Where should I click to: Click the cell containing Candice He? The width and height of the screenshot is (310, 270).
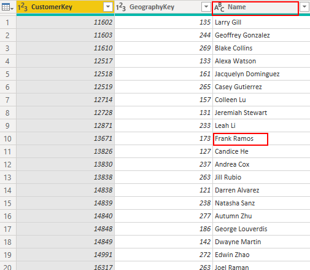[262, 151]
